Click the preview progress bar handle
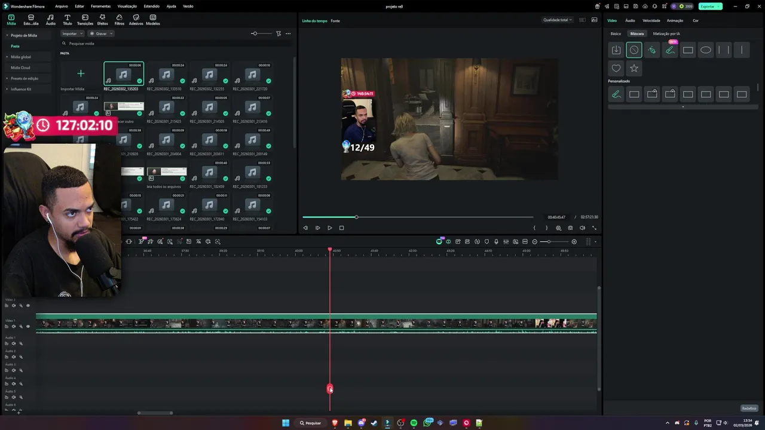The height and width of the screenshot is (430, 765). tap(356, 217)
